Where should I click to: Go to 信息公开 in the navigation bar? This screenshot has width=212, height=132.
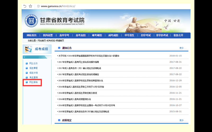[x=178, y=35]
